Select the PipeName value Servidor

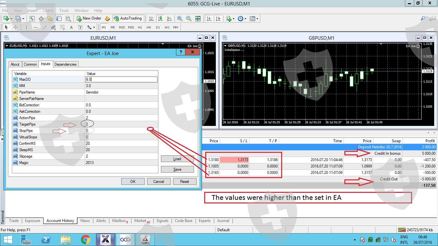[121, 92]
